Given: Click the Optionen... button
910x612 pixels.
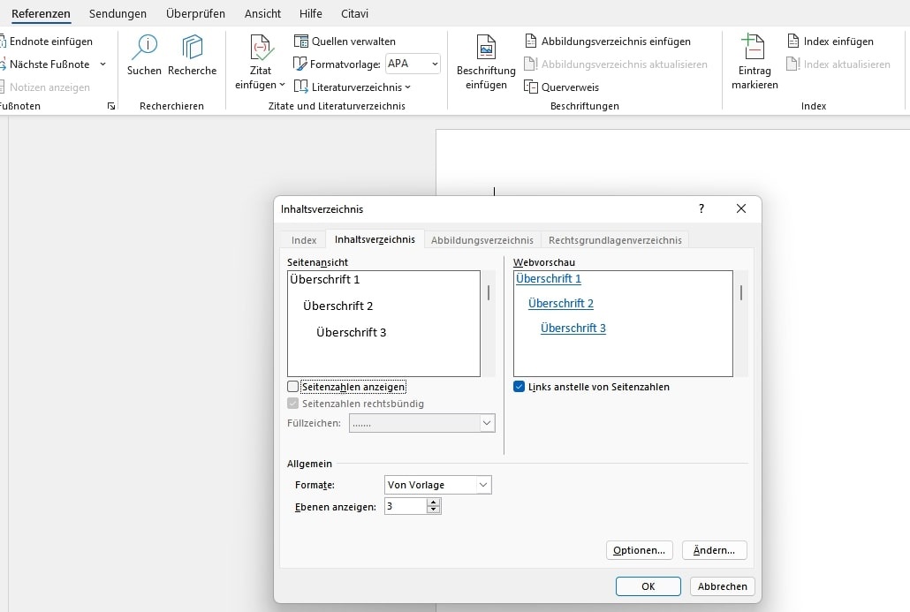Looking at the screenshot, I should coord(639,550).
